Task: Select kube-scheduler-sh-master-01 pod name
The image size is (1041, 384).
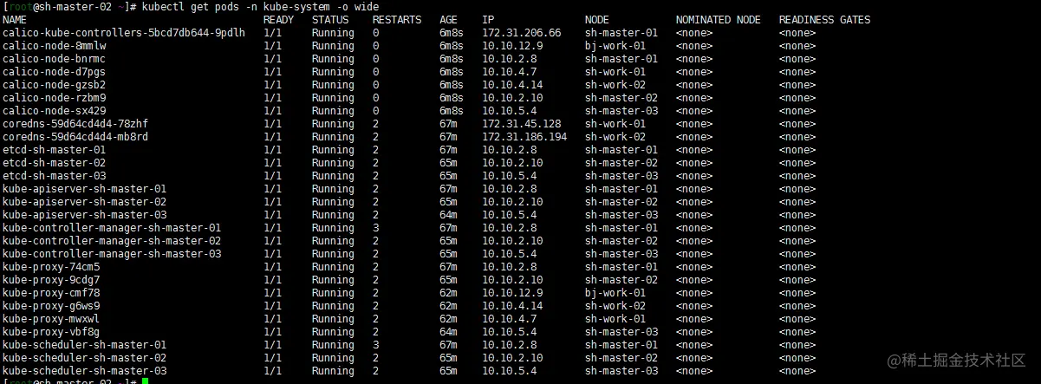Action: pyautogui.click(x=85, y=345)
